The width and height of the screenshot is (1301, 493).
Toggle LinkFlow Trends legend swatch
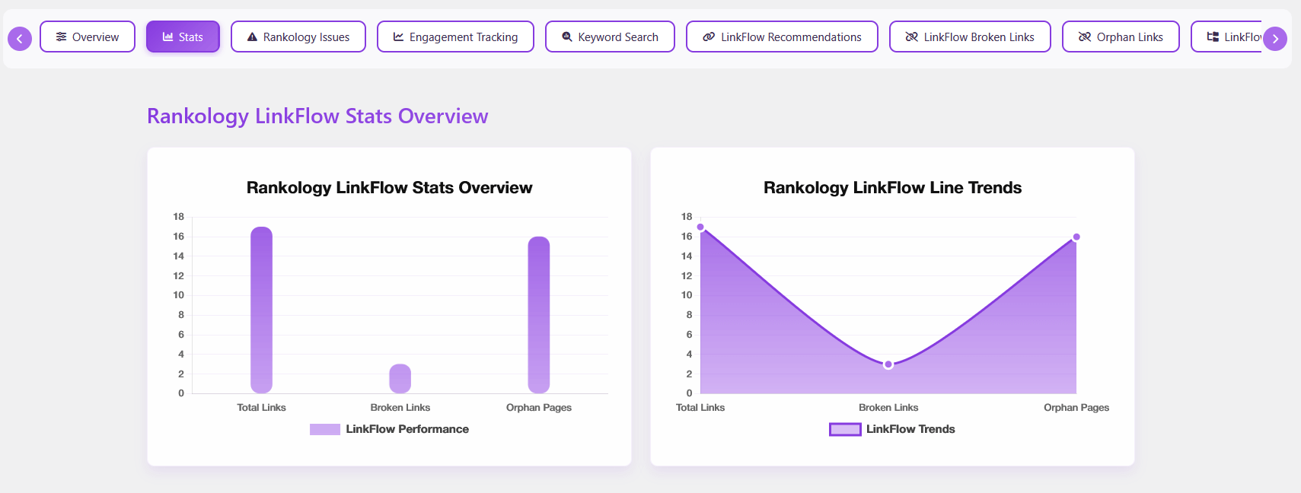(x=845, y=429)
